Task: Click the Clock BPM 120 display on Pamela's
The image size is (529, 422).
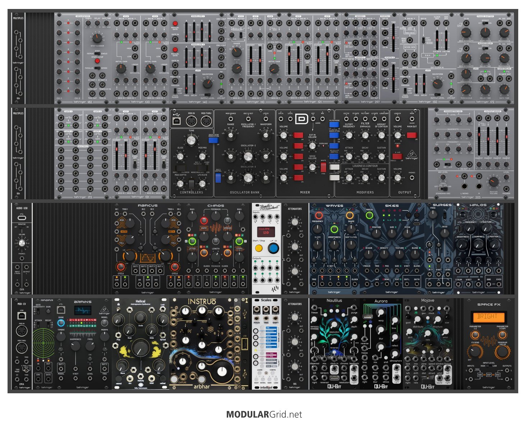Action: point(267,231)
